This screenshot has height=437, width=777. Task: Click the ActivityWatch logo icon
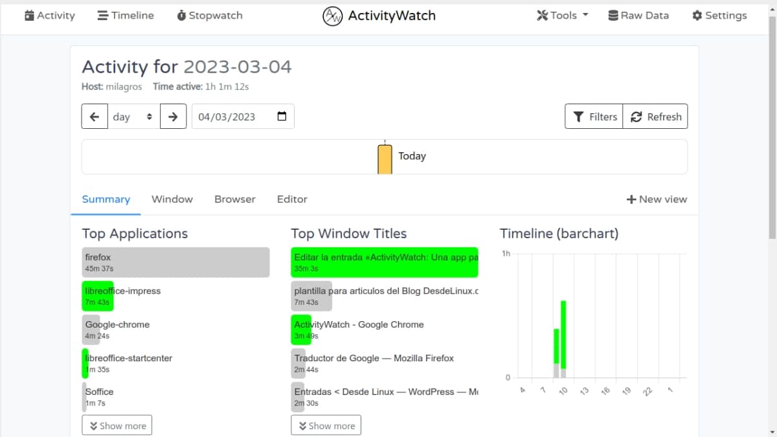tap(332, 16)
